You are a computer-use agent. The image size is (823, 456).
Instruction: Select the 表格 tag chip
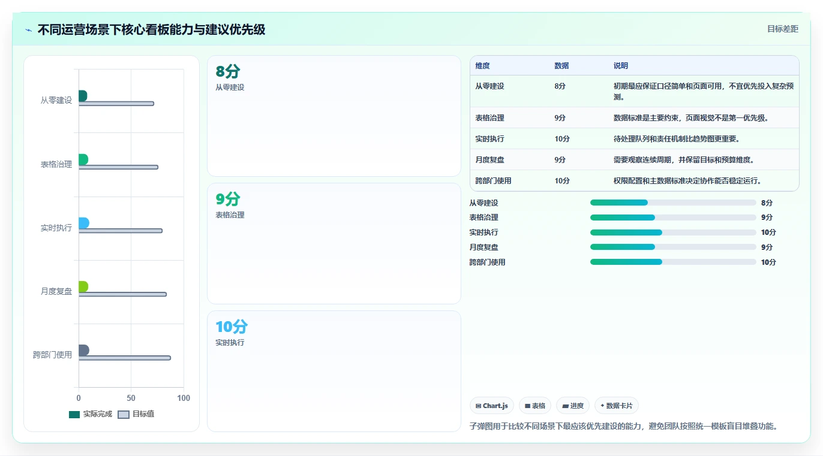pos(535,406)
